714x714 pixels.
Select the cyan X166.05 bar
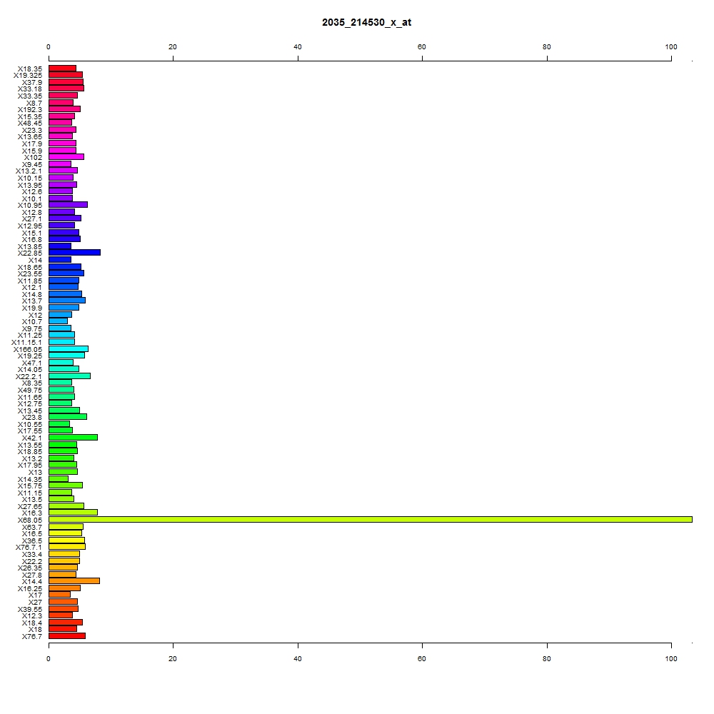click(x=69, y=349)
